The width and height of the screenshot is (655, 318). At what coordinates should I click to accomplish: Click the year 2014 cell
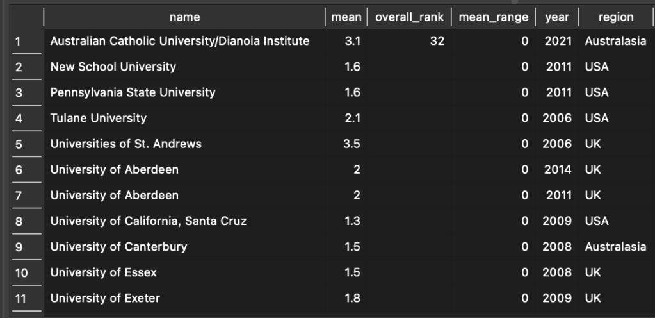(558, 170)
